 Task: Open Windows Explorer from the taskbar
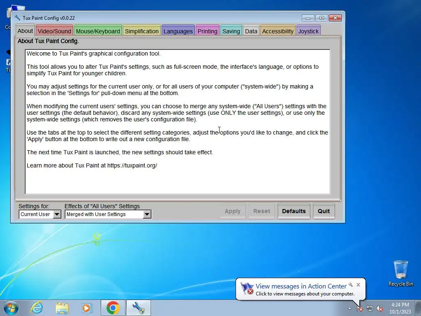coord(62,308)
